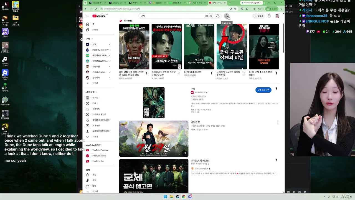Reload the page in the browser
Image resolution: width=355 pixels, height=200 pixels.
coord(96,9)
